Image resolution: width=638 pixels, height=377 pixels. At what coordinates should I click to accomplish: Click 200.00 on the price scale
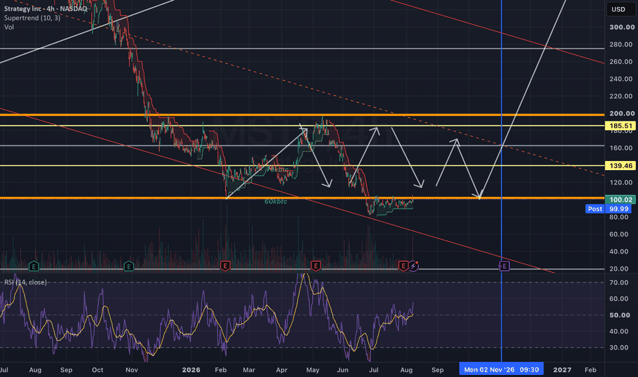622,113
